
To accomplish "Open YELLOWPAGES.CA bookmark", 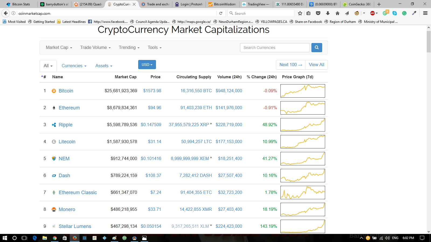I will pyautogui.click(x=271, y=22).
